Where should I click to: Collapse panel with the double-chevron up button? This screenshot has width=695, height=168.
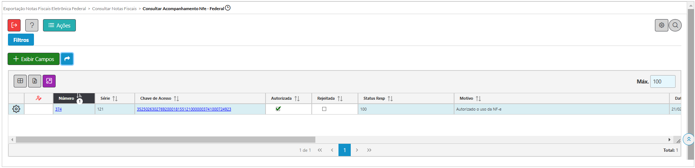point(688,139)
